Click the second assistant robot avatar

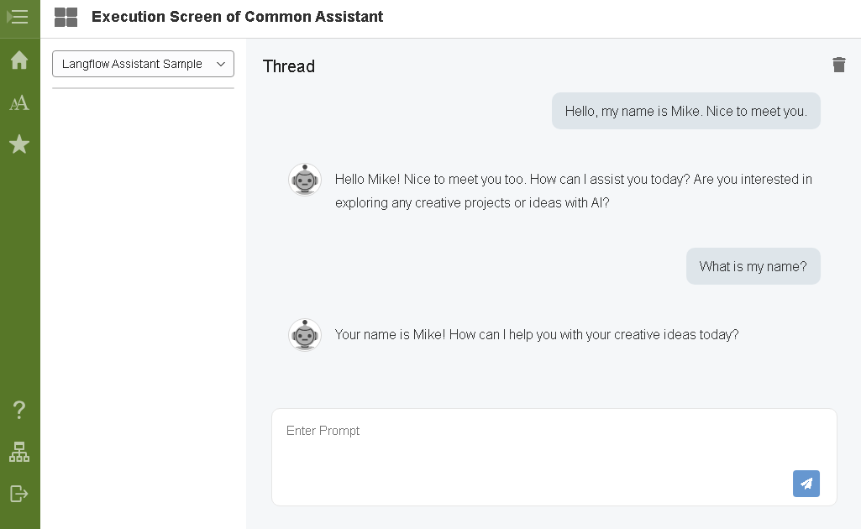coord(305,335)
